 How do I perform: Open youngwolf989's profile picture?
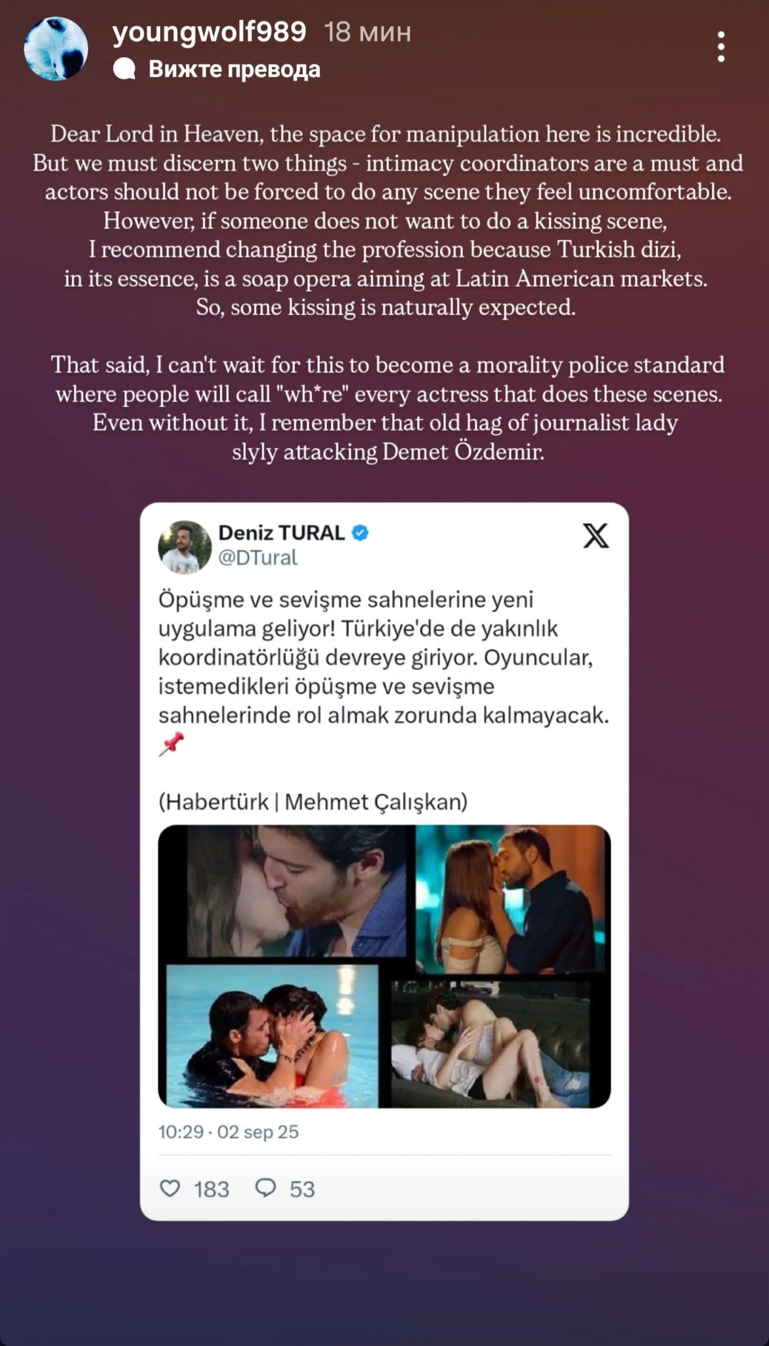[56, 49]
